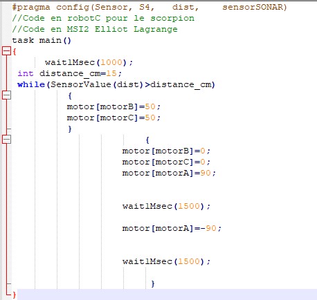Click the int keyword
Image resolution: width=317 pixels, height=300 pixels.
pyautogui.click(x=26, y=73)
